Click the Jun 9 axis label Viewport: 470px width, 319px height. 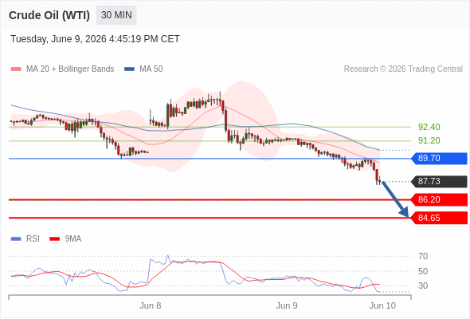click(x=287, y=305)
